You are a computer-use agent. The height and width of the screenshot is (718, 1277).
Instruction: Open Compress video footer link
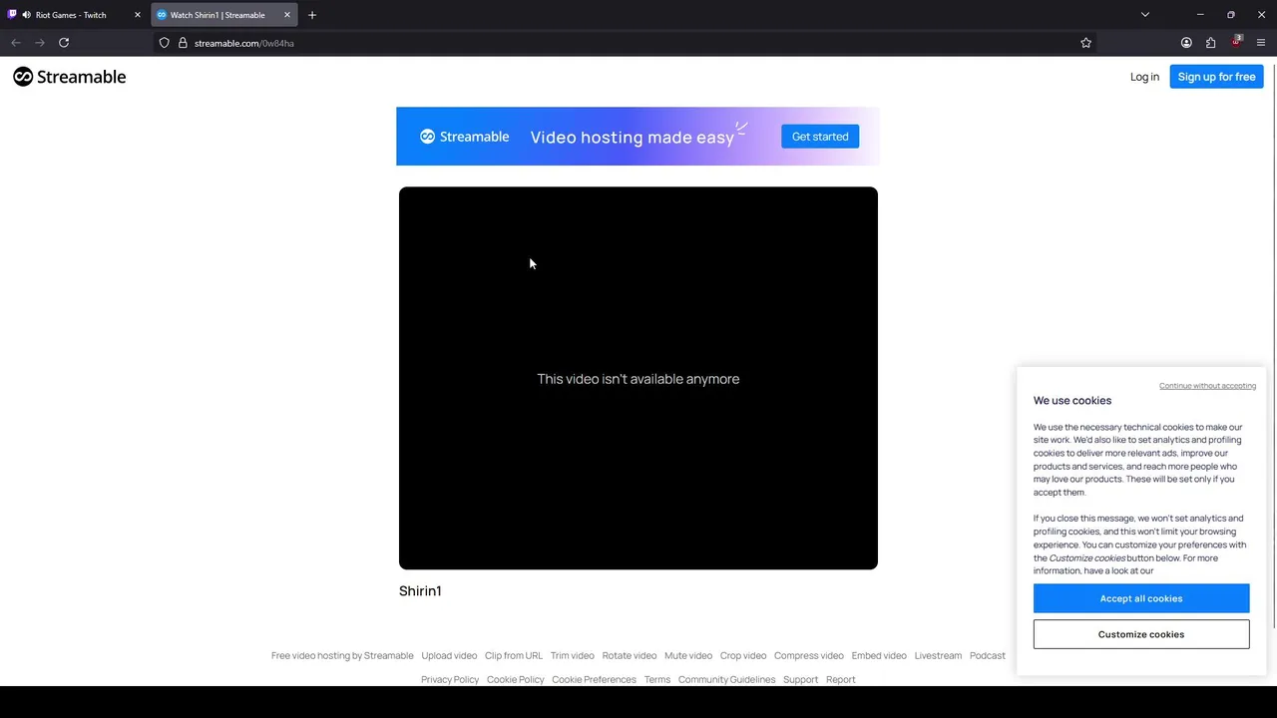click(809, 655)
